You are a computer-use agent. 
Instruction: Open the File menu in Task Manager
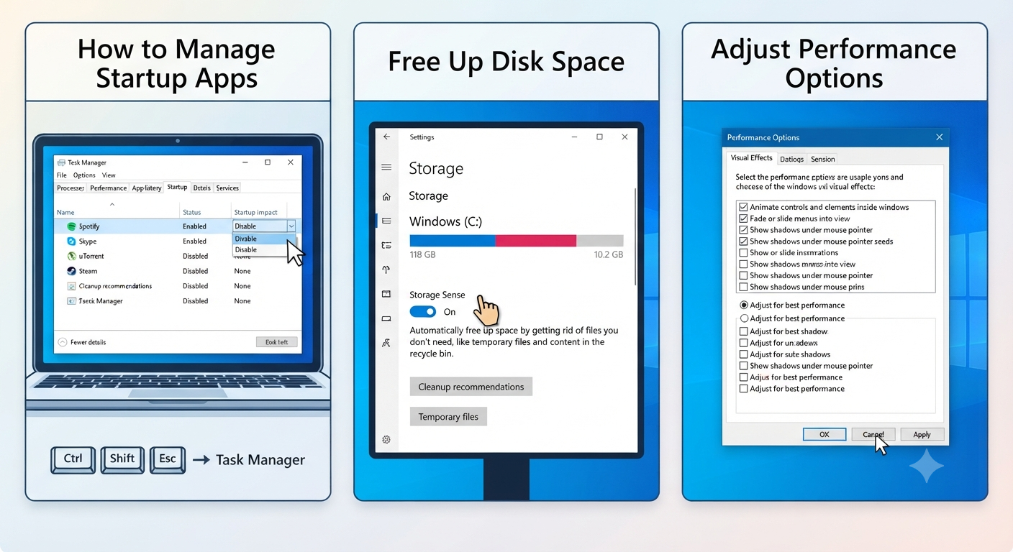tap(62, 175)
